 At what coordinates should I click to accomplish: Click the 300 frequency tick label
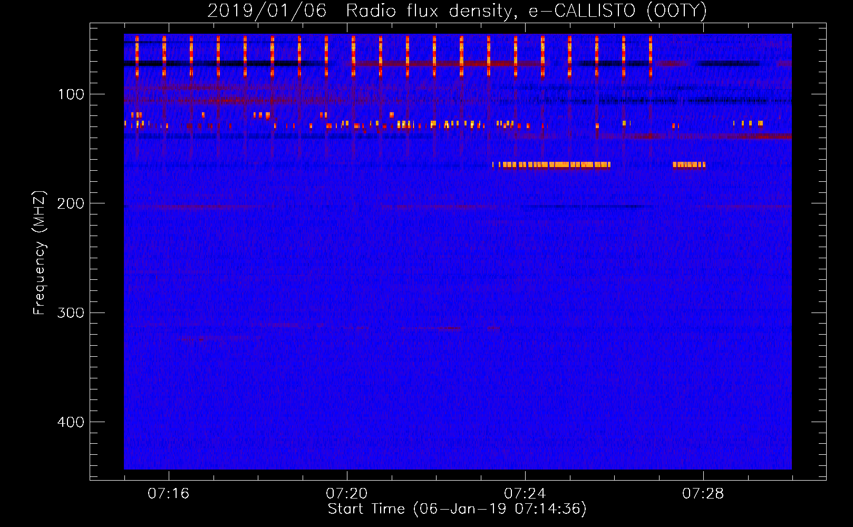(x=71, y=313)
